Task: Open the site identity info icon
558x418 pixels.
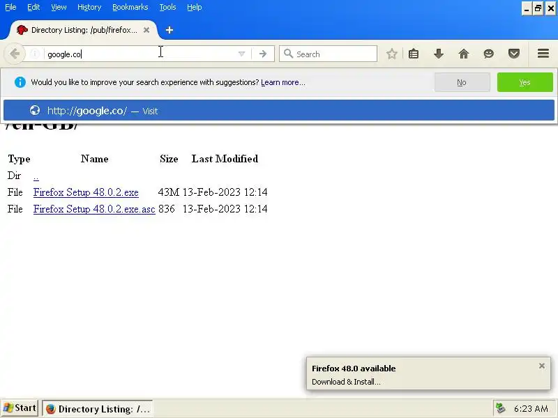Action: [x=34, y=54]
